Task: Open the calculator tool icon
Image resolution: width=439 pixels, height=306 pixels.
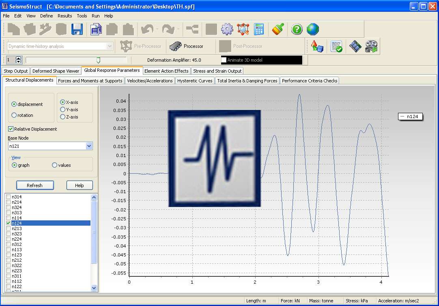Action: click(259, 29)
